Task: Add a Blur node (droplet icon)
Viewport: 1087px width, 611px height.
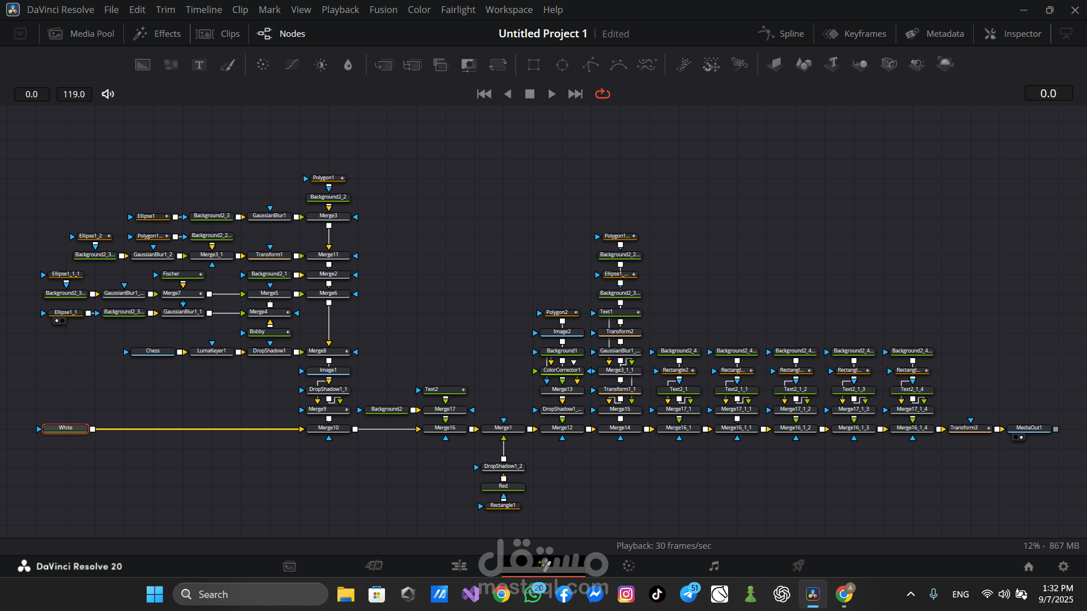Action: pyautogui.click(x=348, y=65)
